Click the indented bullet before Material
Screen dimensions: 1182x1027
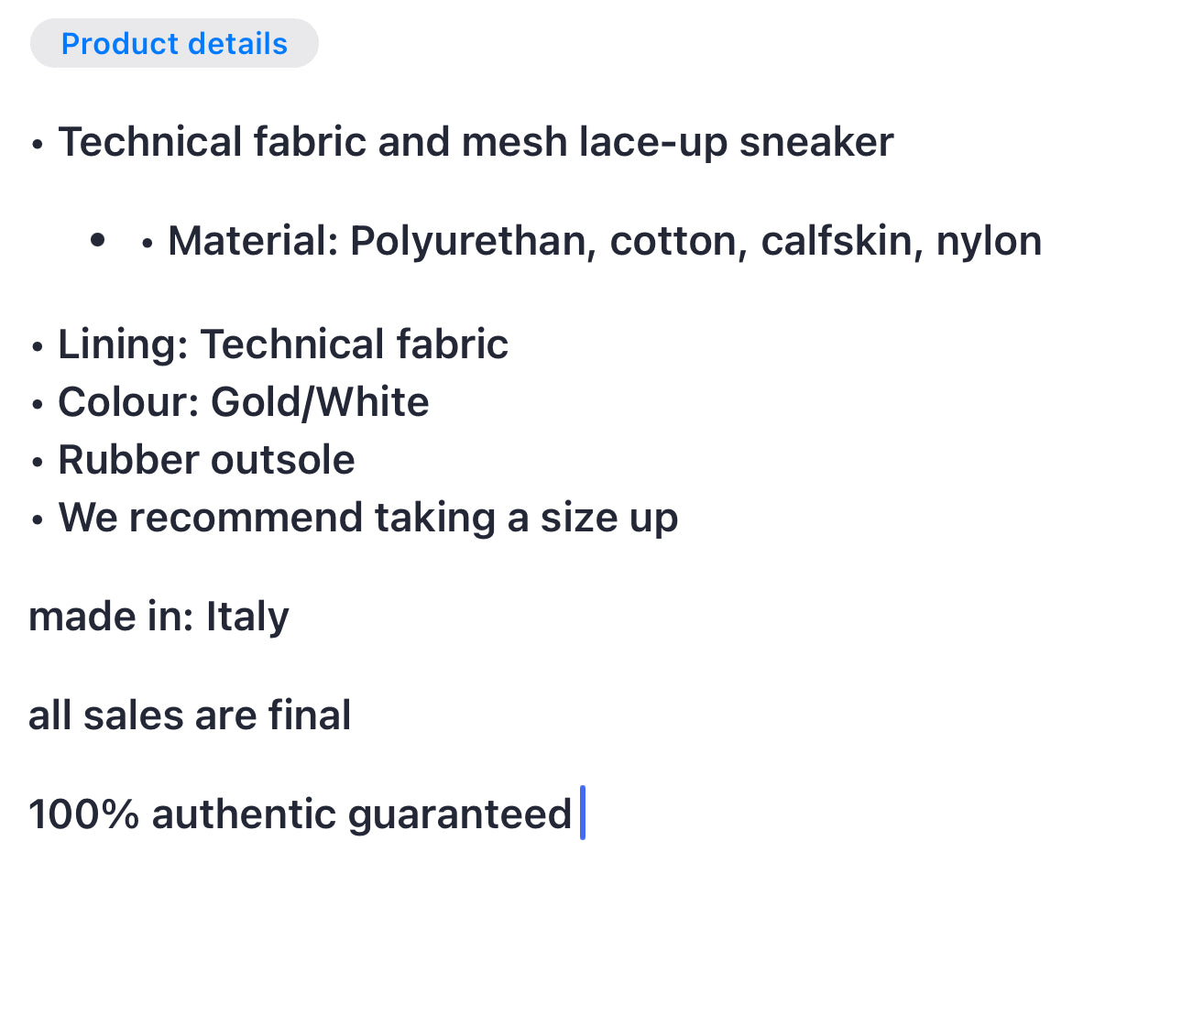98,241
